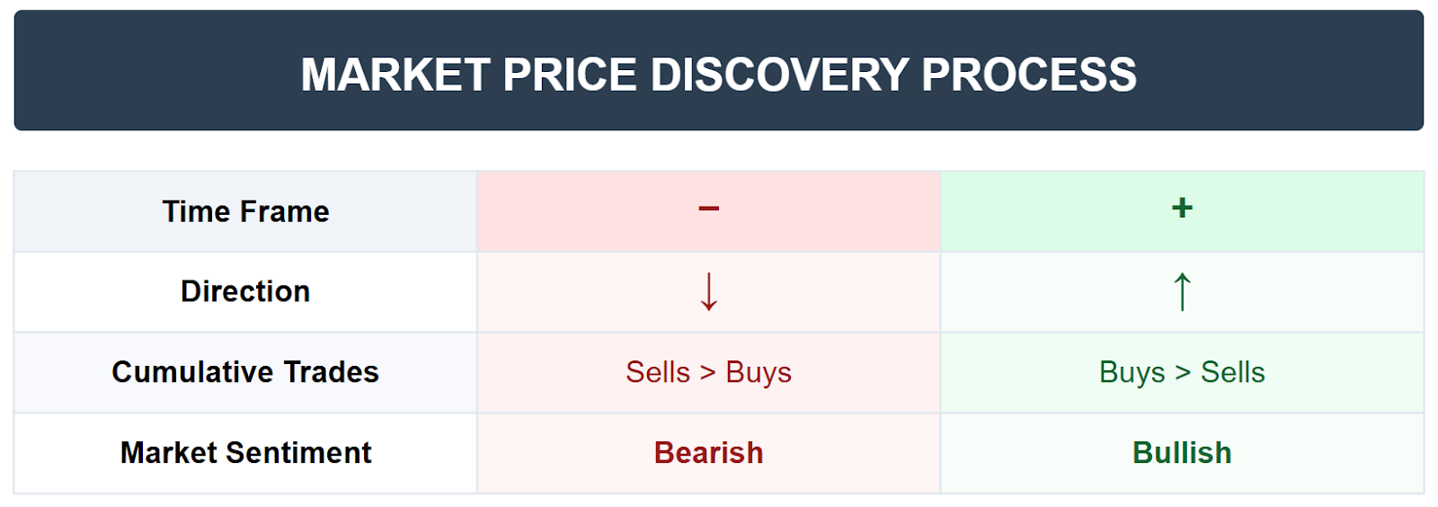1438x507 pixels.
Task: Click the green plus symbol
Action: [x=1182, y=208]
